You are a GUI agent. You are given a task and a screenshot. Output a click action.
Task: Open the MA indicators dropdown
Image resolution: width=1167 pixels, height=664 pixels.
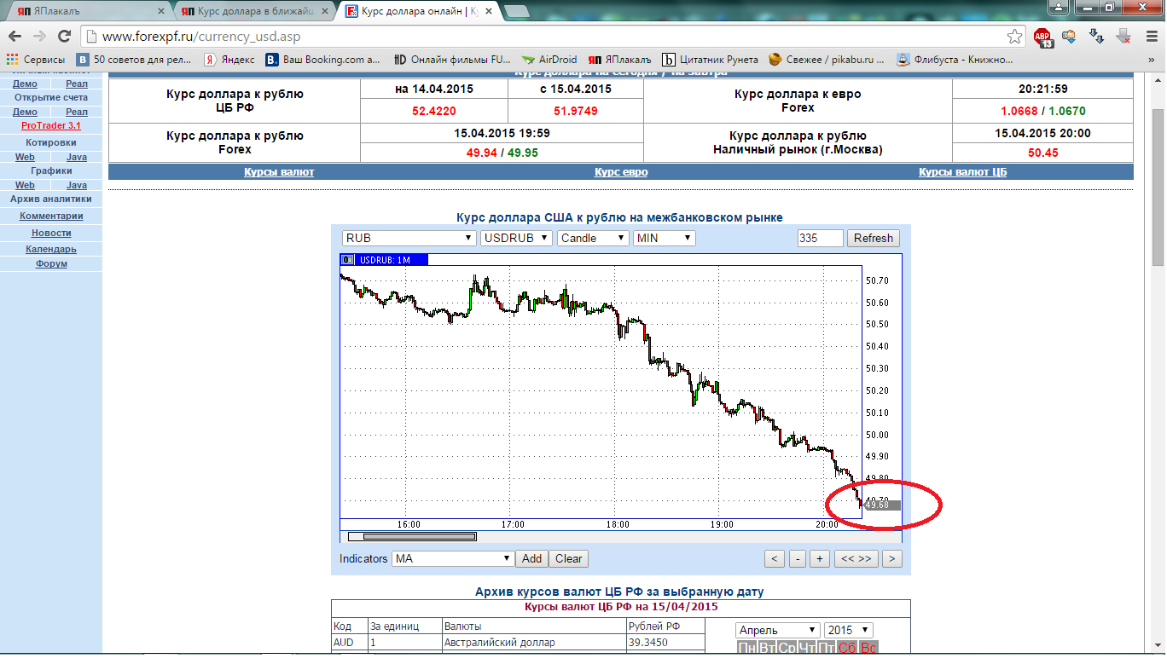click(x=453, y=559)
